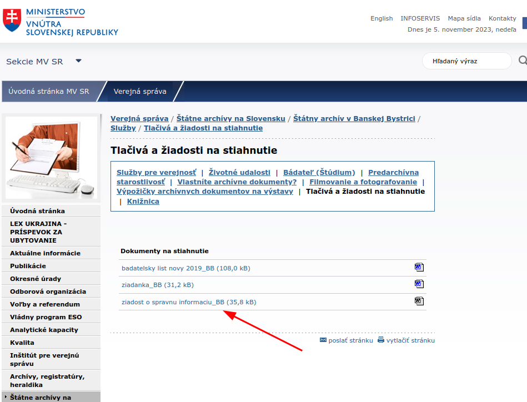Open Mapa sídla in top navigation
Image resolution: width=527 pixels, height=402 pixels.
(464, 18)
